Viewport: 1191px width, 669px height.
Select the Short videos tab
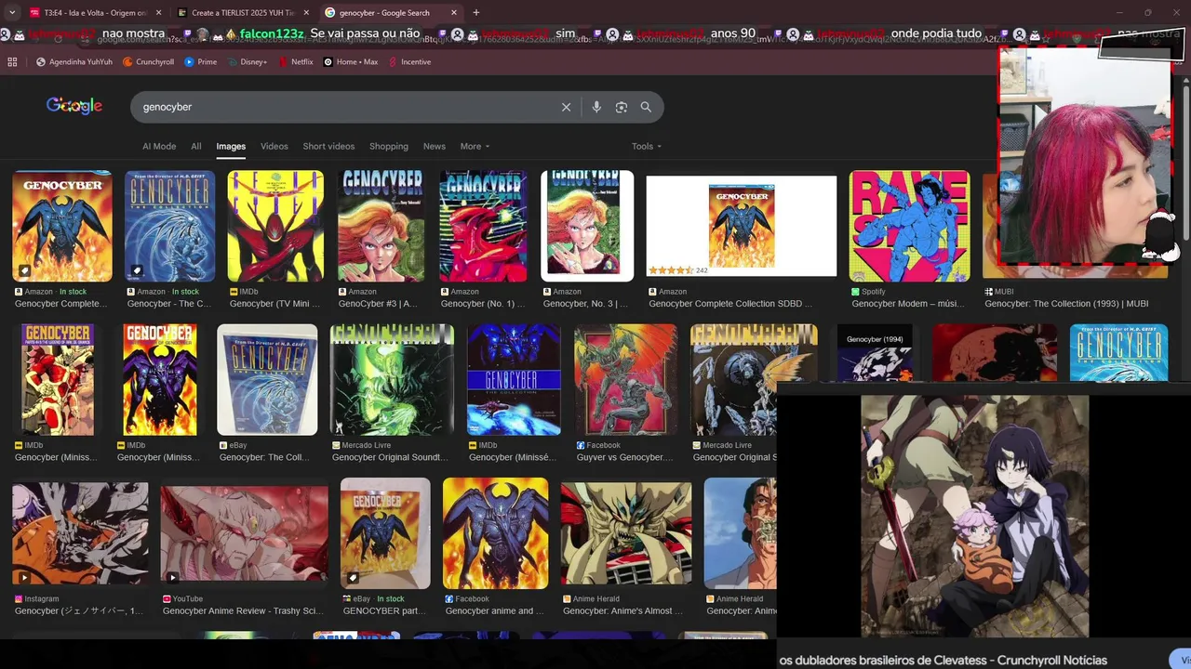pyautogui.click(x=328, y=146)
